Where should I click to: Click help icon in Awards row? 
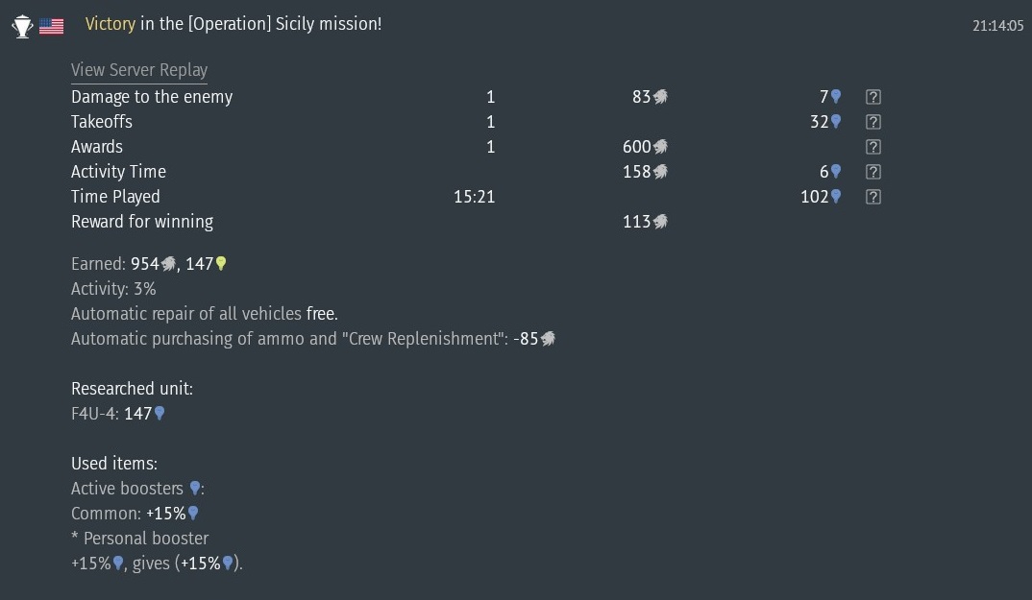(x=872, y=147)
